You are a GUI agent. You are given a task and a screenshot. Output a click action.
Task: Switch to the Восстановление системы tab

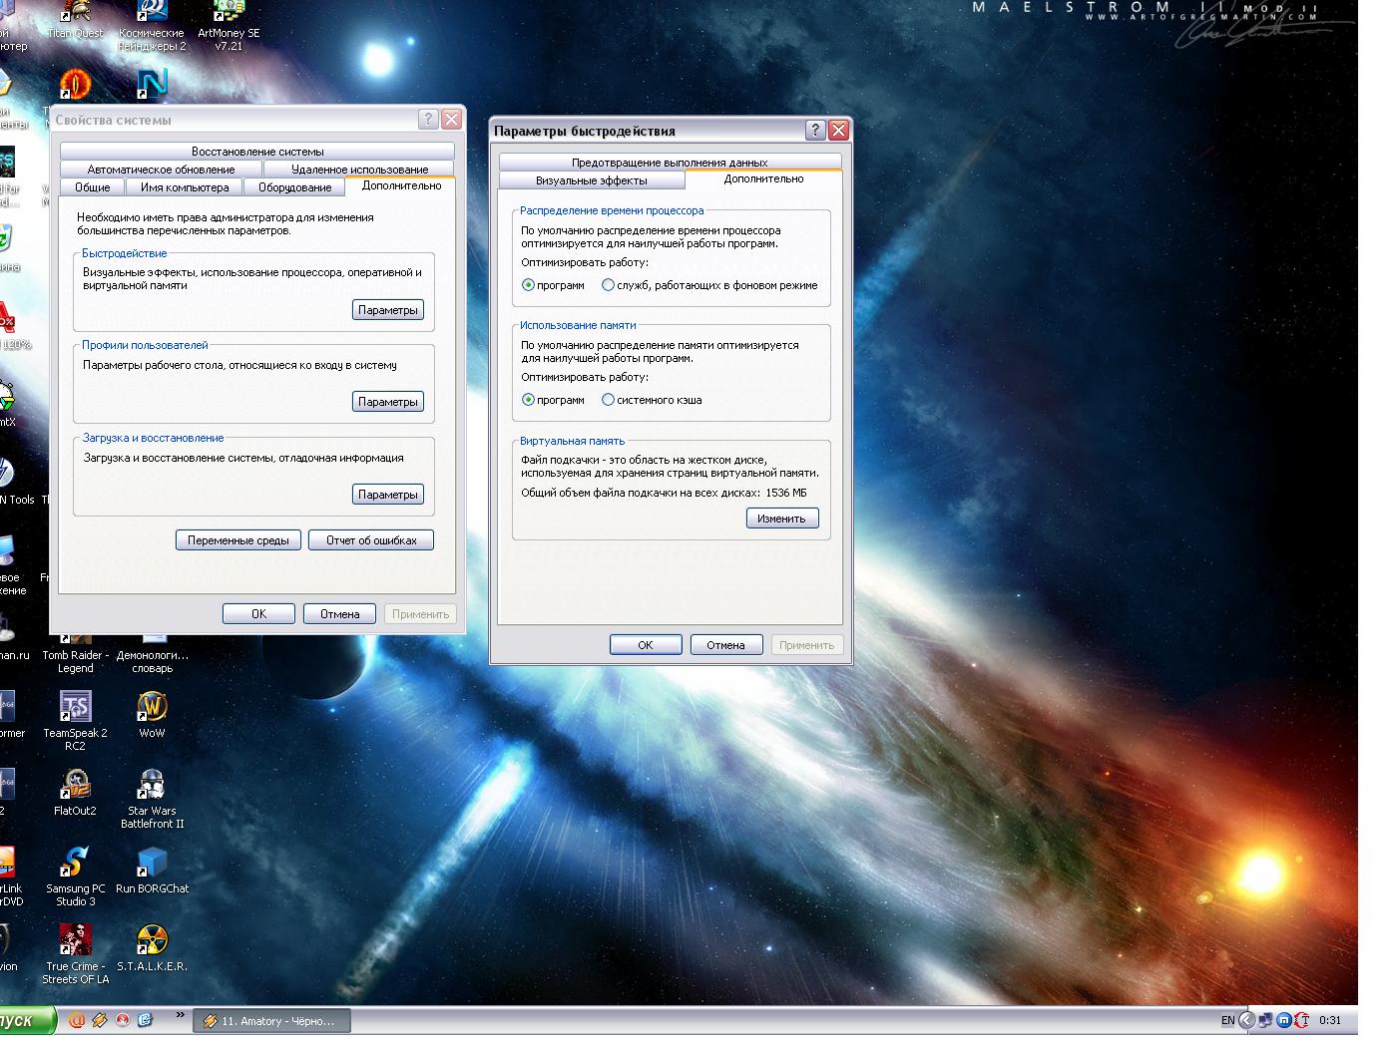257,152
